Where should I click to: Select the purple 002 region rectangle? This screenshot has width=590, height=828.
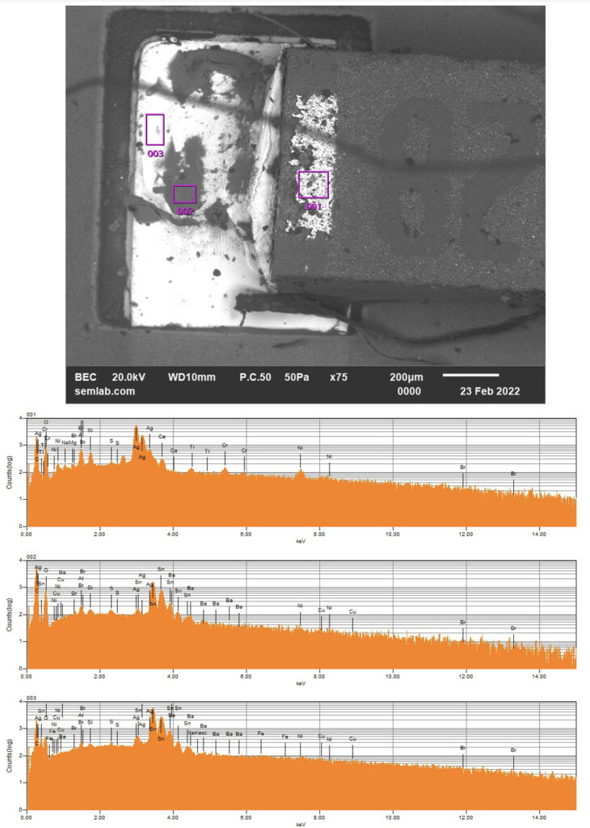coord(184,194)
